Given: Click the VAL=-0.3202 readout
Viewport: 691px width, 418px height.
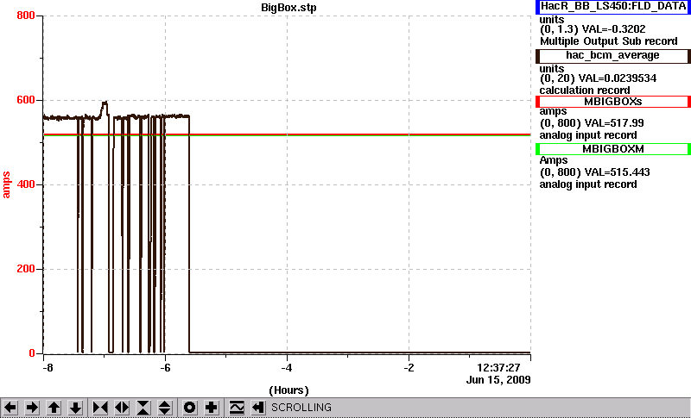Looking at the screenshot, I should point(614,29).
